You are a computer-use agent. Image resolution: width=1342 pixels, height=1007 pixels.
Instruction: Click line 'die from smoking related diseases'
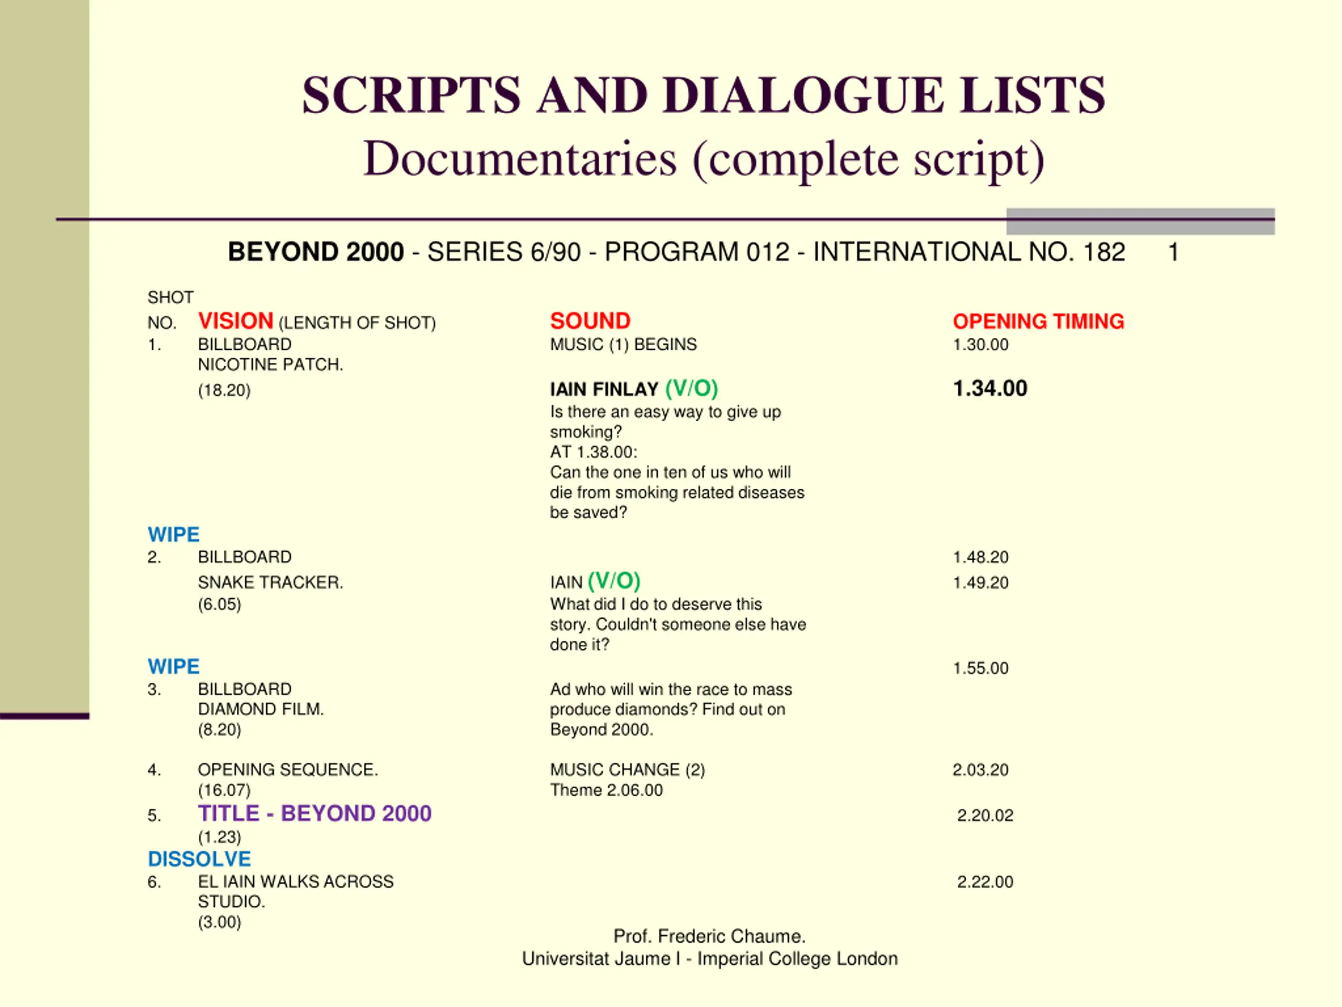click(x=677, y=492)
